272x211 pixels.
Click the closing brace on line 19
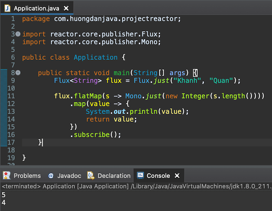click(24, 158)
